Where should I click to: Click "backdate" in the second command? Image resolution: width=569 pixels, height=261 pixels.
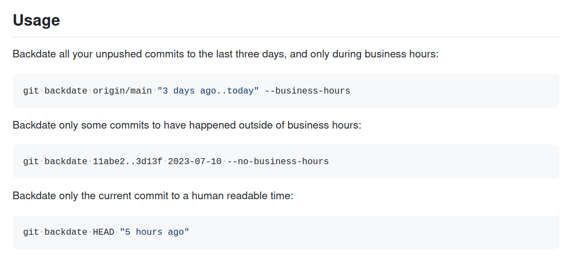[66, 161]
